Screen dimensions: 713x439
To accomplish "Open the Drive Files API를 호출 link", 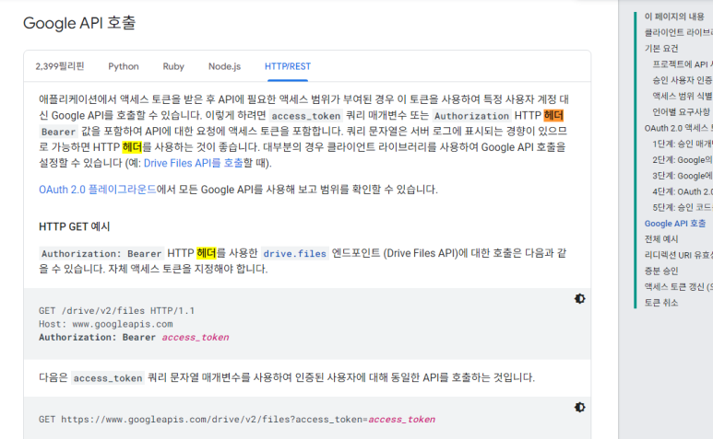I will (194, 163).
